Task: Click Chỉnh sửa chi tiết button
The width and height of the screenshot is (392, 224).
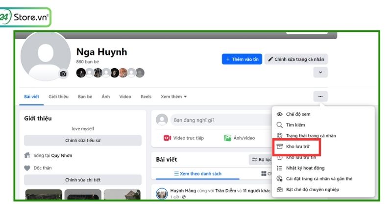Action: 83,180
